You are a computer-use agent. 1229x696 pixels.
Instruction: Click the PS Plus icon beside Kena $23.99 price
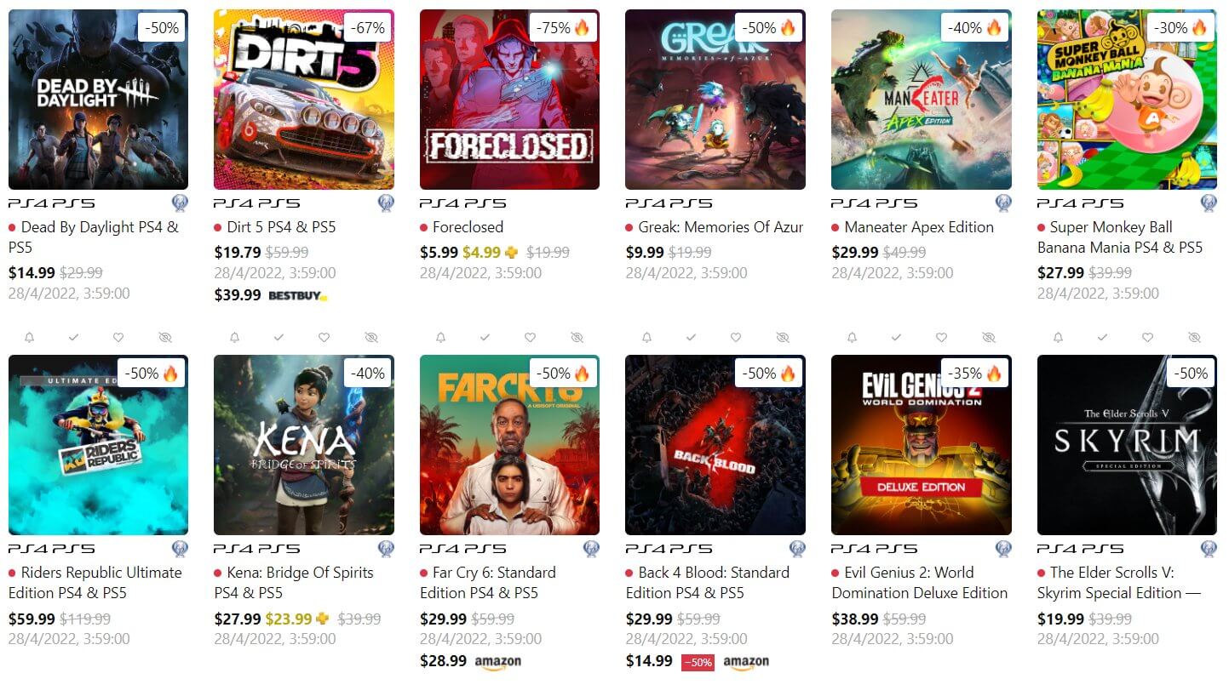323,619
